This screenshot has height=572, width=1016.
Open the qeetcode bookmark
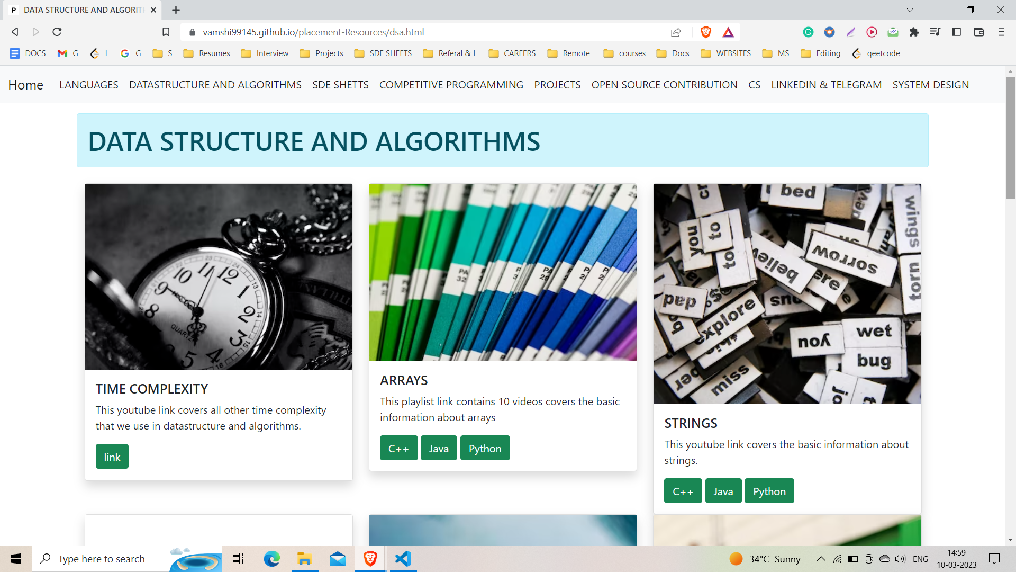(x=876, y=53)
